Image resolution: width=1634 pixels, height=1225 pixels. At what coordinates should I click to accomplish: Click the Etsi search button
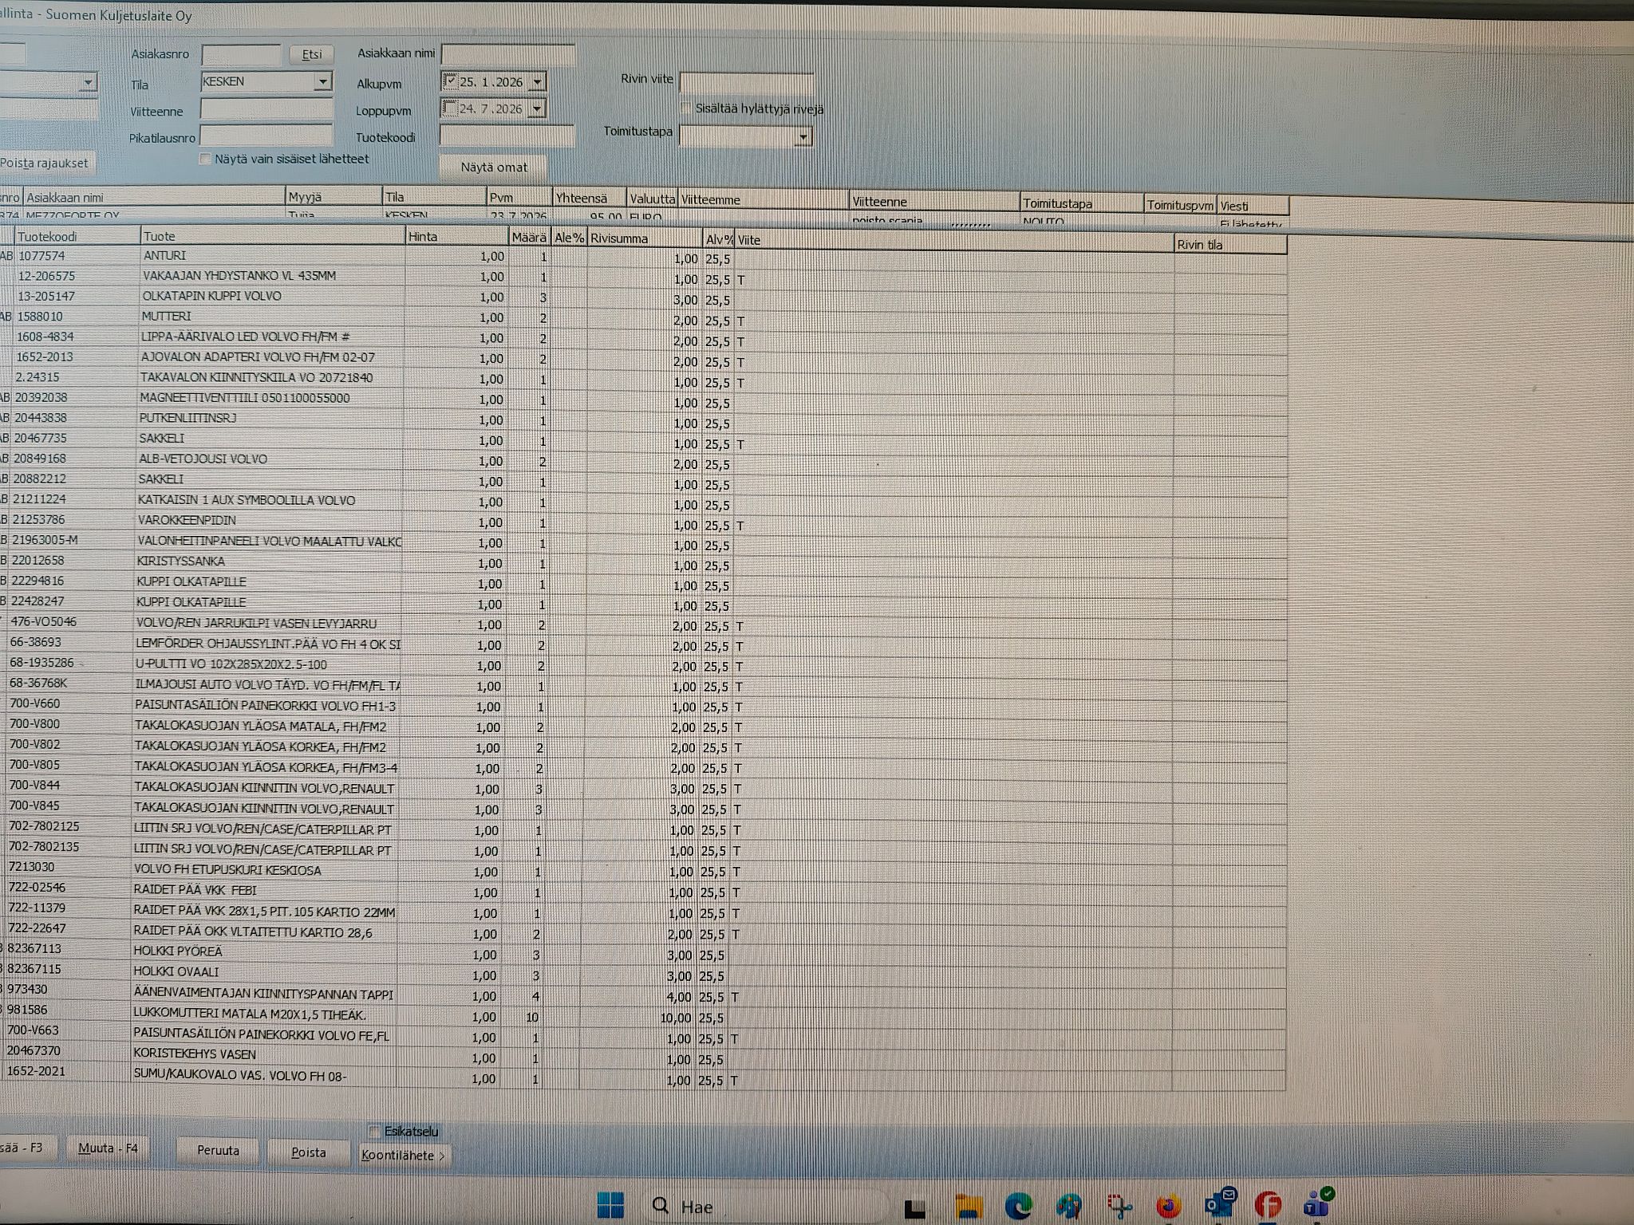click(x=312, y=54)
